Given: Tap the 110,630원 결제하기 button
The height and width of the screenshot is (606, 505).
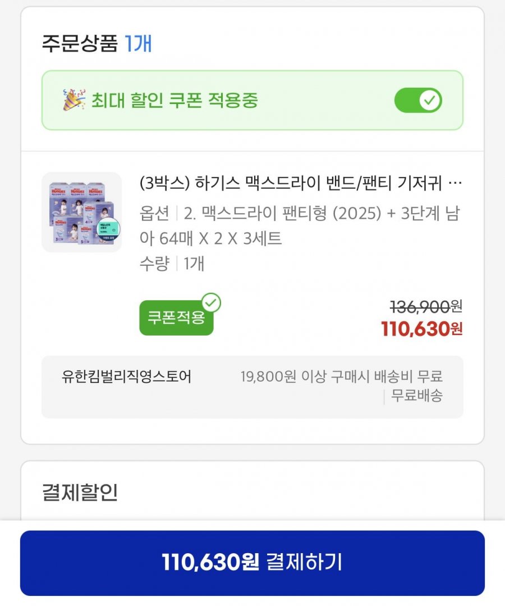Looking at the screenshot, I should (252, 562).
